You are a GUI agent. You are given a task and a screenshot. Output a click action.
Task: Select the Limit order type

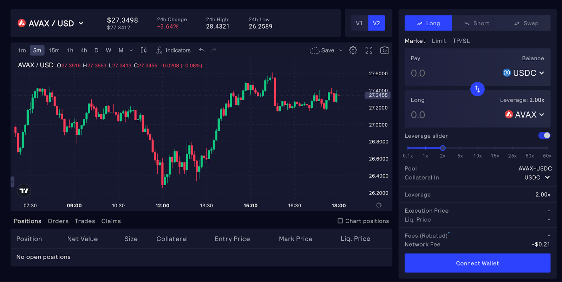[x=439, y=41]
